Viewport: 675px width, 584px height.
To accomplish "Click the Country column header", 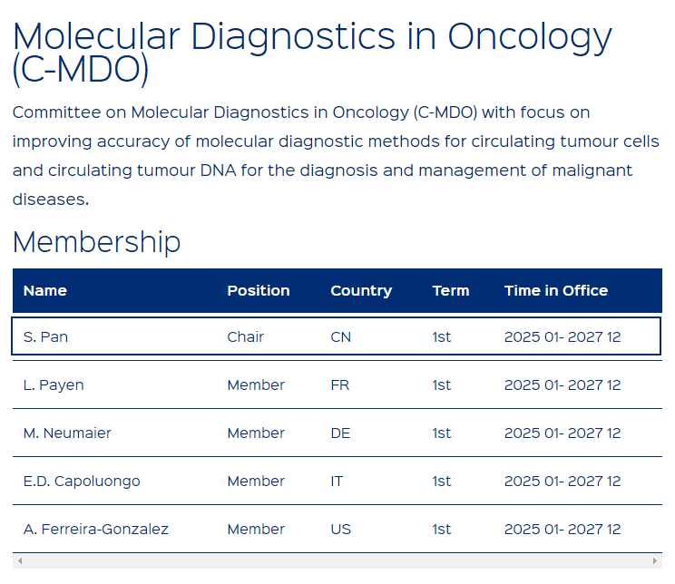I will click(x=361, y=291).
